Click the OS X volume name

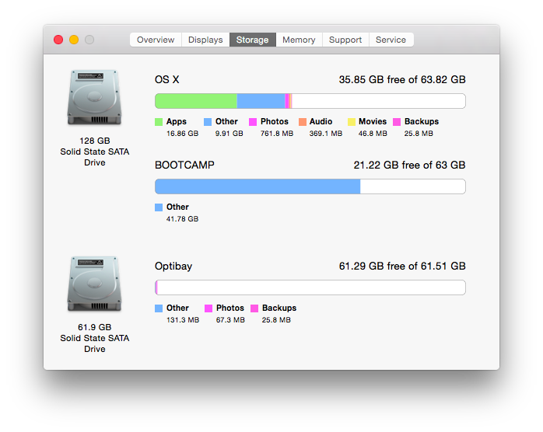[167, 79]
